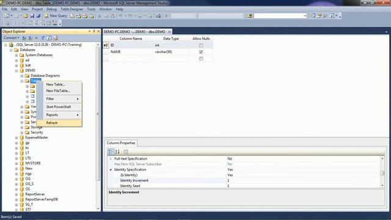Click the Find in Files icon
Image resolution: width=391 pixels, height=220 pixels.
pos(250,16)
